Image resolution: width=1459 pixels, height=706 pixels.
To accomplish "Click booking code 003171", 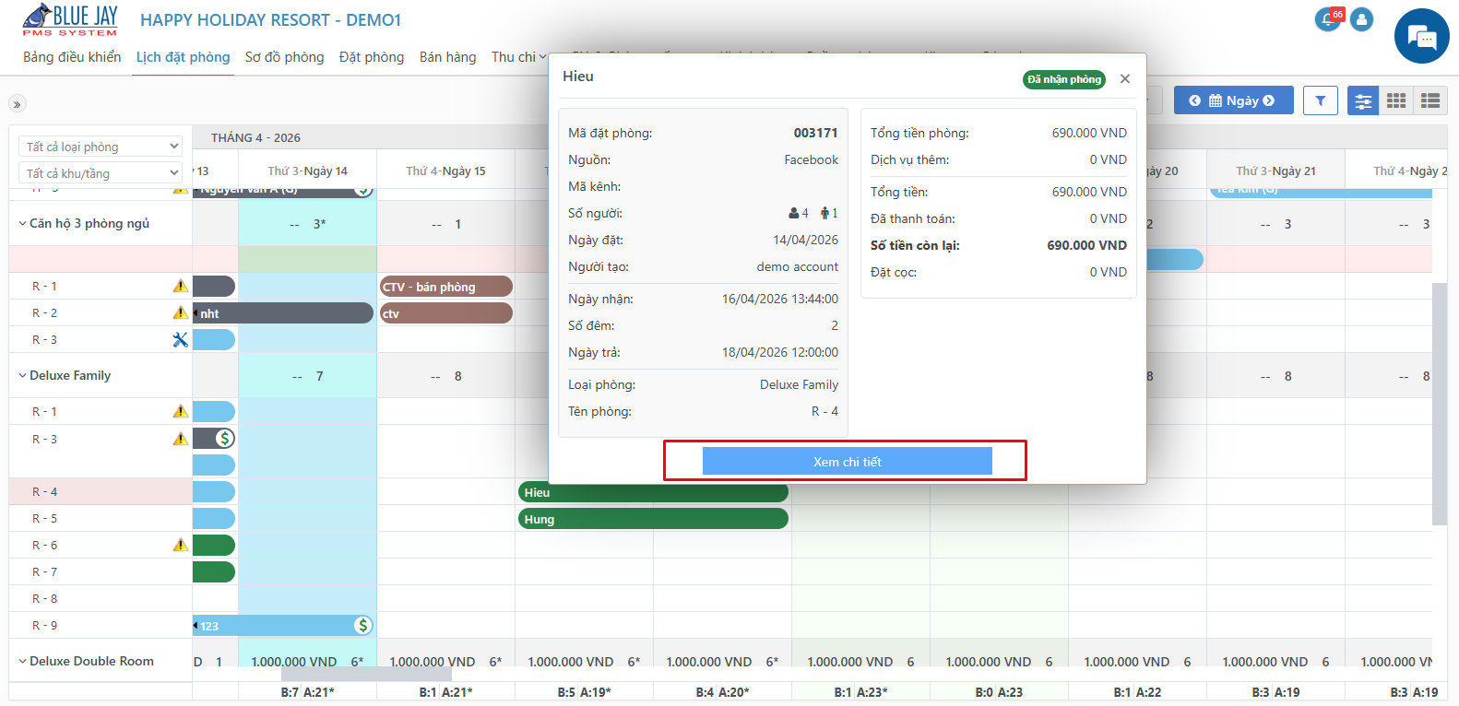I will coord(815,133).
